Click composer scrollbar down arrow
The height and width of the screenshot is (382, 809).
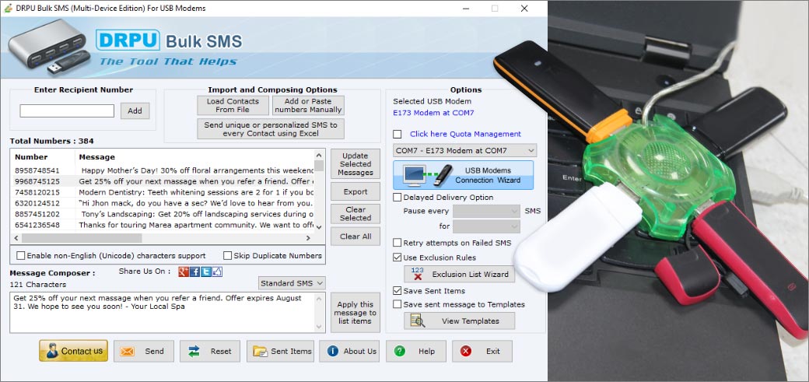point(320,328)
